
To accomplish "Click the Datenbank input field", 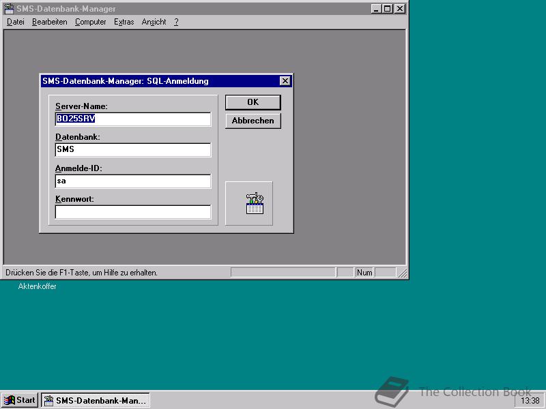I will point(133,149).
